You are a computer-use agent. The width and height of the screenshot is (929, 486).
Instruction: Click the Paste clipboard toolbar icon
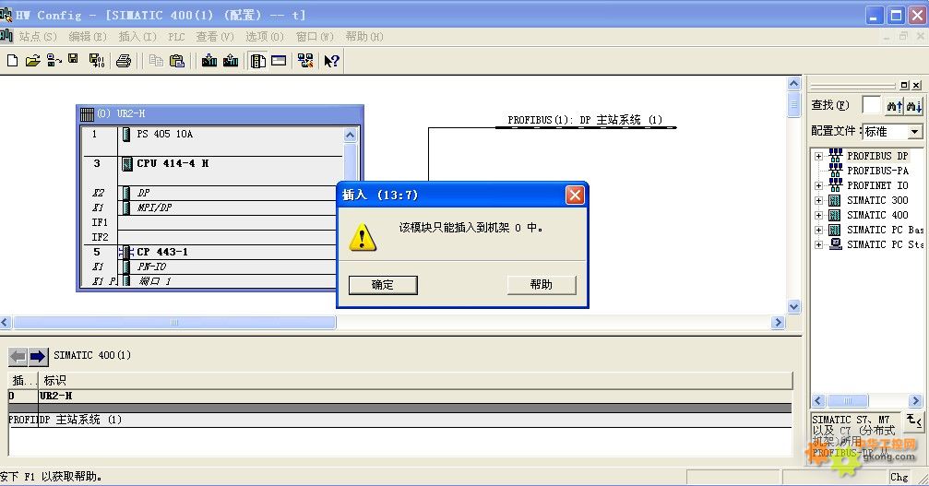tap(176, 60)
